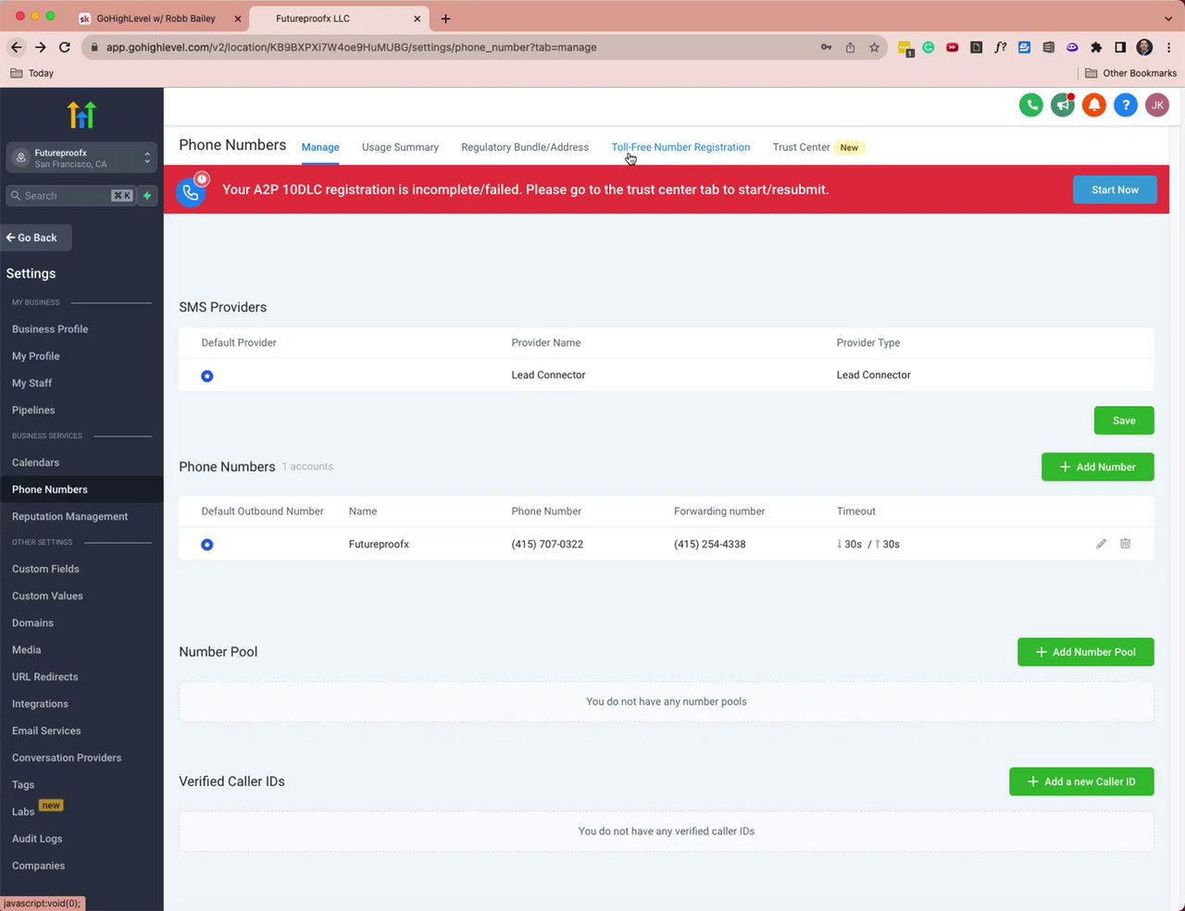The width and height of the screenshot is (1185, 911).
Task: Open Email Services settings
Action: 46,731
